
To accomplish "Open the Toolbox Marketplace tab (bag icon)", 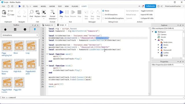I will [5, 29].
